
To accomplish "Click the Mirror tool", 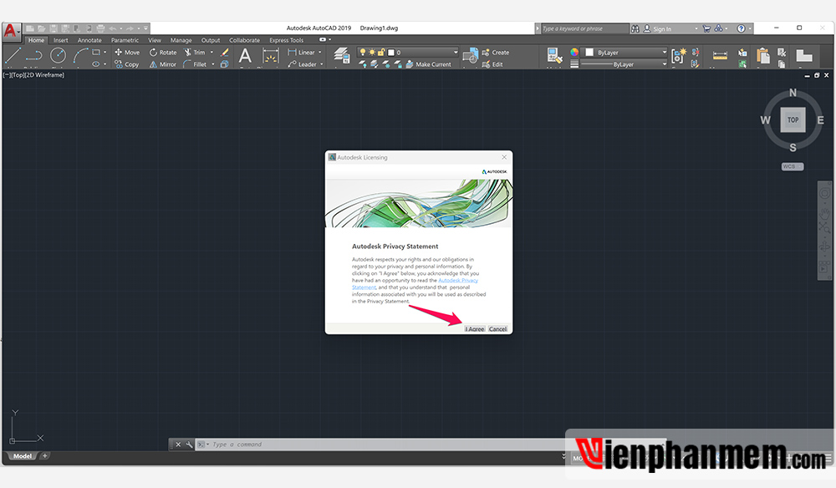I will [163, 64].
